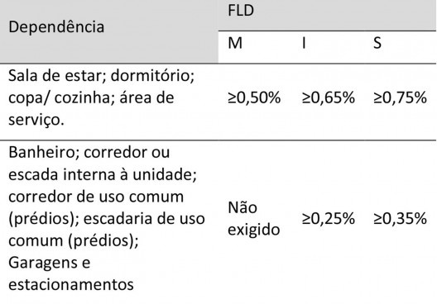Click the ≥0,25% value cell
Screen dimensions: 437x304
pos(328,219)
